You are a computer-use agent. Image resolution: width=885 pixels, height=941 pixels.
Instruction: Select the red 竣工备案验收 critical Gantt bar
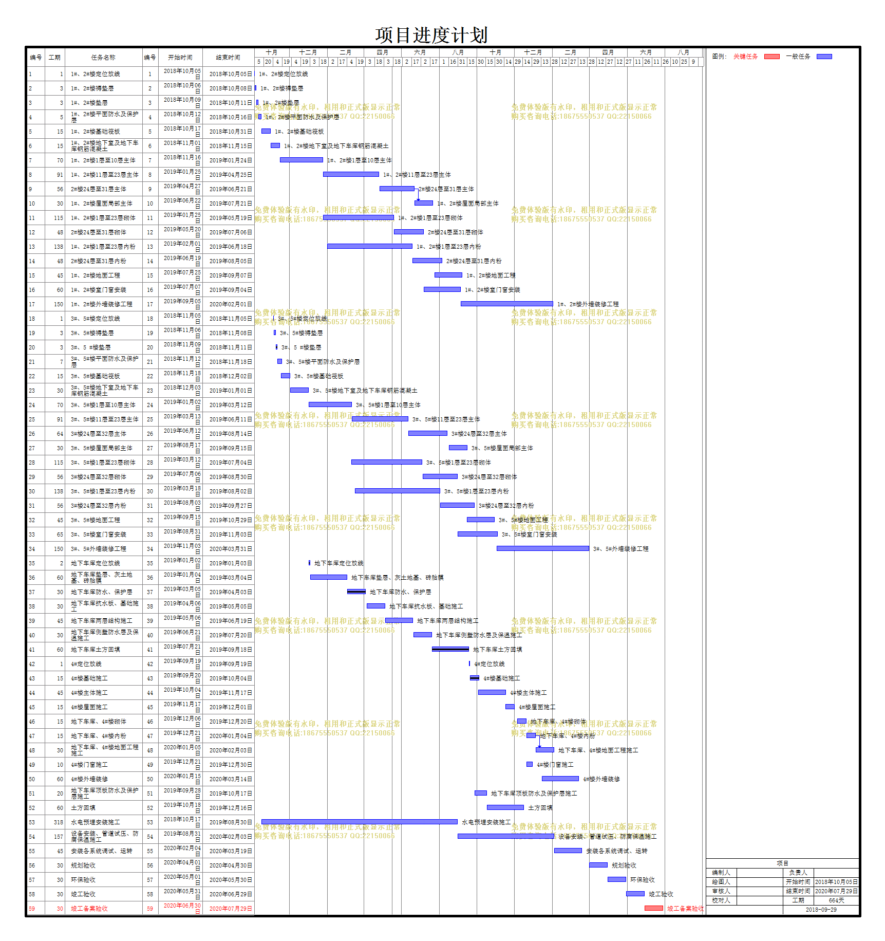654,908
